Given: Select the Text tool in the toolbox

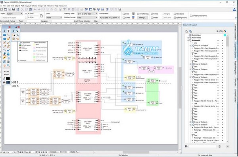Looking at the screenshot, I should click(8, 31).
